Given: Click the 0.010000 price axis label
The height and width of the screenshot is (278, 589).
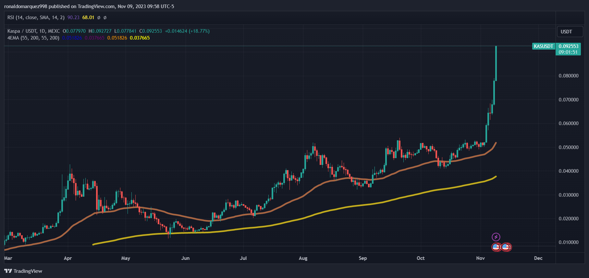Looking at the screenshot, I should pyautogui.click(x=569, y=242).
